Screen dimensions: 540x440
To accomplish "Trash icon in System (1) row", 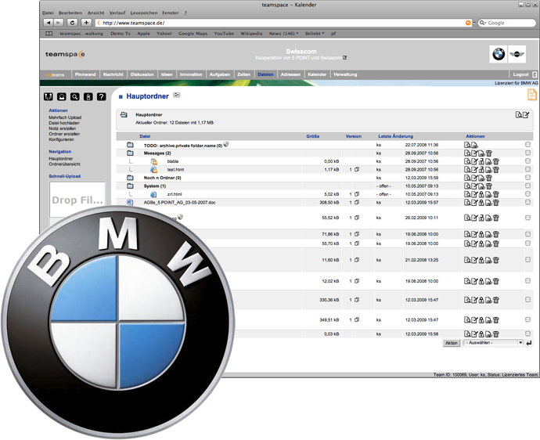I will pos(488,186).
